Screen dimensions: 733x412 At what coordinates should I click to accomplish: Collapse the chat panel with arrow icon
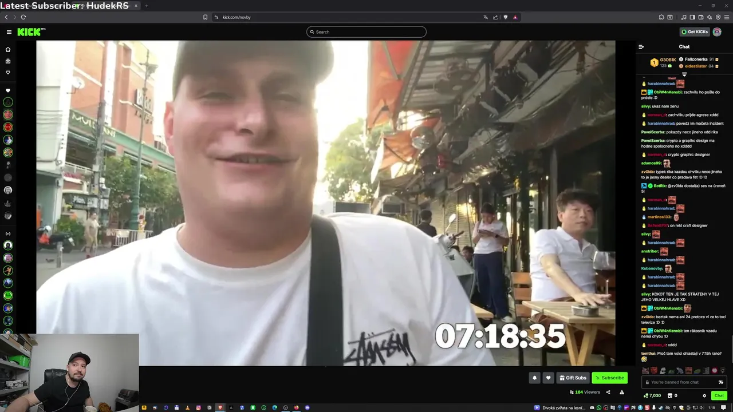pos(641,47)
